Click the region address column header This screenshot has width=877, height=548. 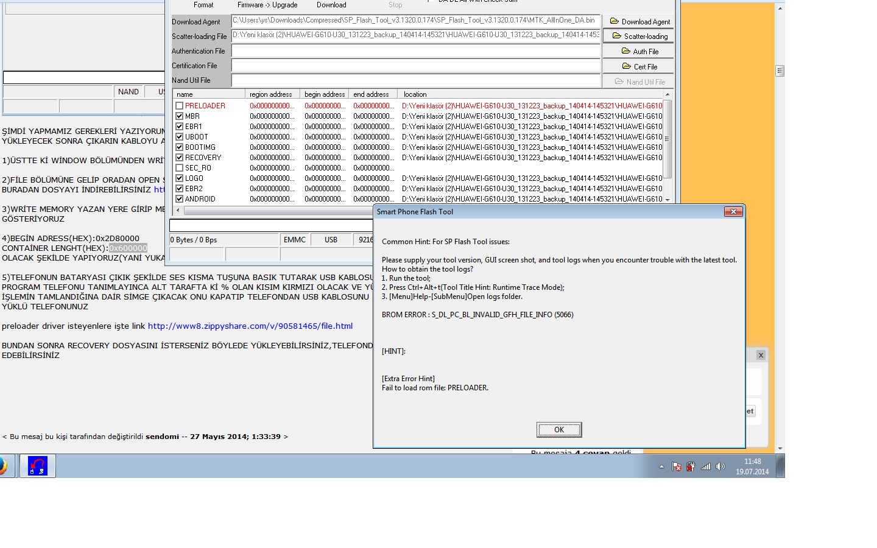click(273, 94)
